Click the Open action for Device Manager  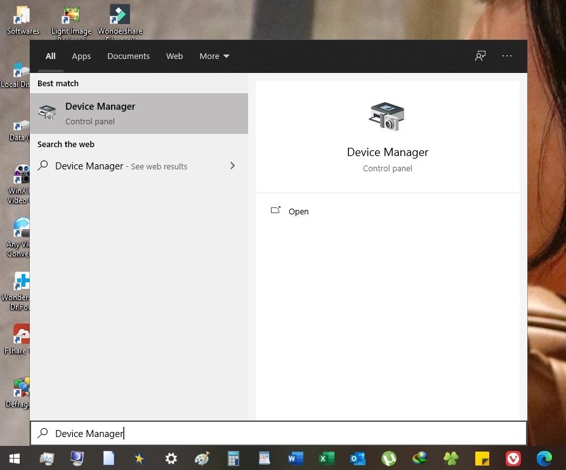(298, 211)
